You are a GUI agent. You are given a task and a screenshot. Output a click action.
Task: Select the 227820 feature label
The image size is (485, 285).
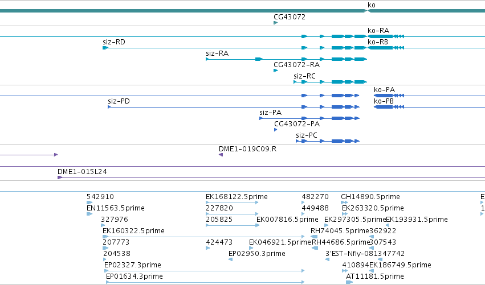click(219, 208)
